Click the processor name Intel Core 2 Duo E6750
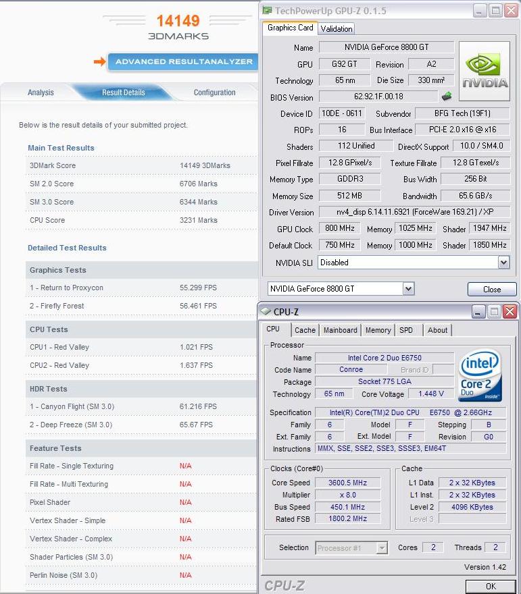The width and height of the screenshot is (521, 594). (384, 358)
